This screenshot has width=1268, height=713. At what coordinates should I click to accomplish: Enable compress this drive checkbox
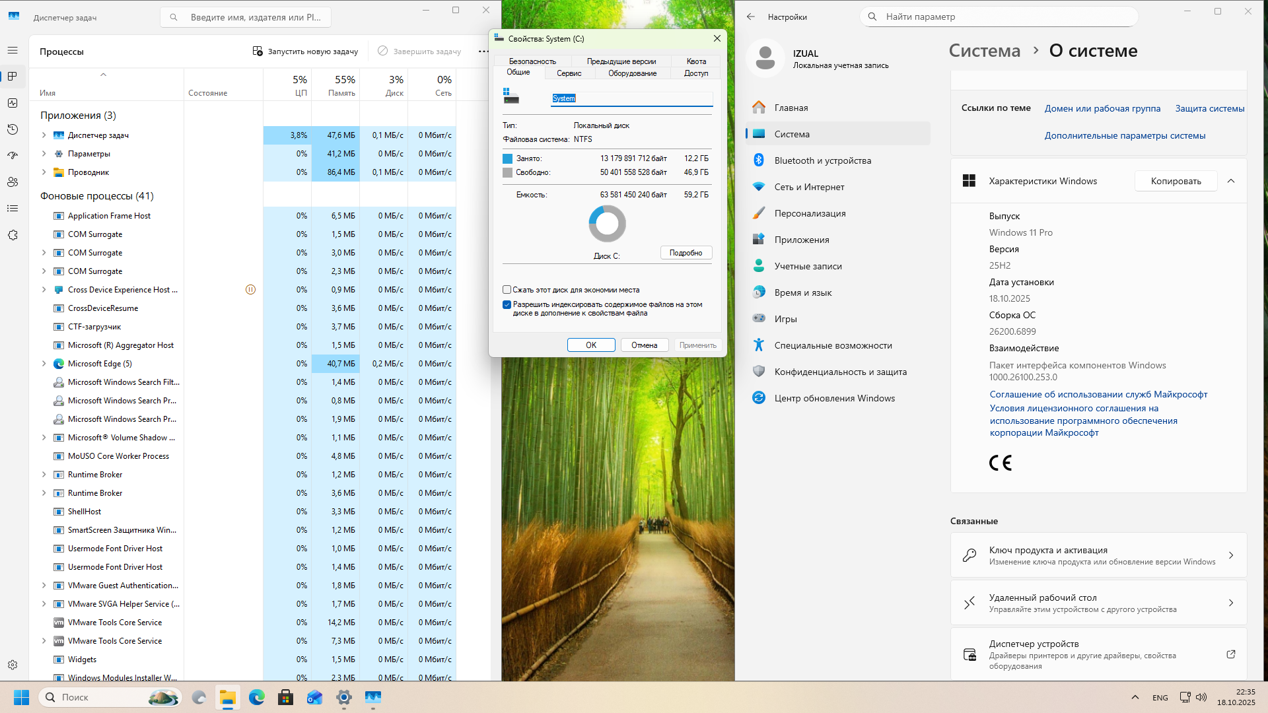click(x=507, y=290)
